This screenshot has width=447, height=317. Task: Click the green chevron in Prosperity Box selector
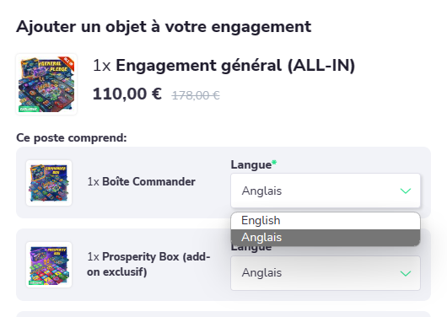click(406, 273)
